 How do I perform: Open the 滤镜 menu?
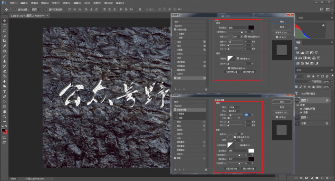(77, 3)
